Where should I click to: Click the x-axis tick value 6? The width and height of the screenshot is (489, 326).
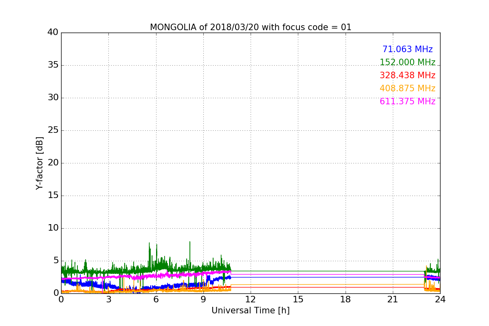pos(156,299)
